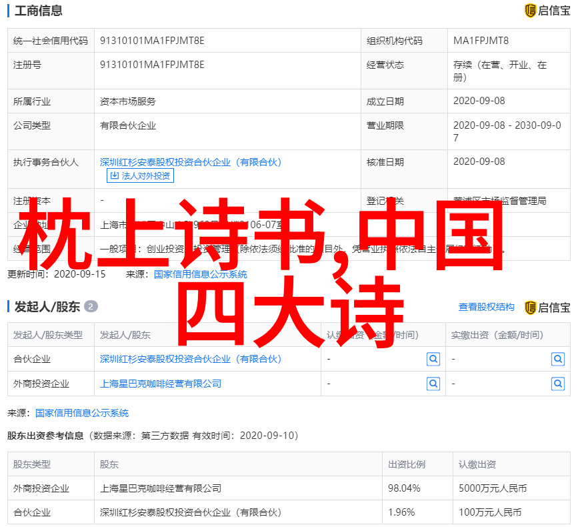578x527 pixels.
Task: Click 深圳红杉安泰 row in reference table
Action: point(289,512)
